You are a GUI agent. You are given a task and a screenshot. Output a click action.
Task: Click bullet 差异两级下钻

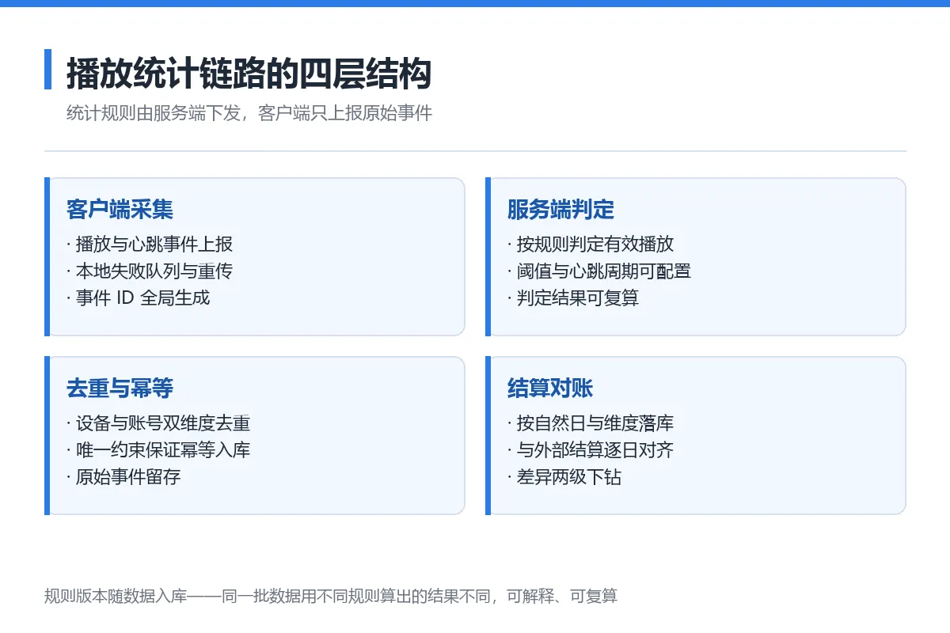(x=564, y=477)
